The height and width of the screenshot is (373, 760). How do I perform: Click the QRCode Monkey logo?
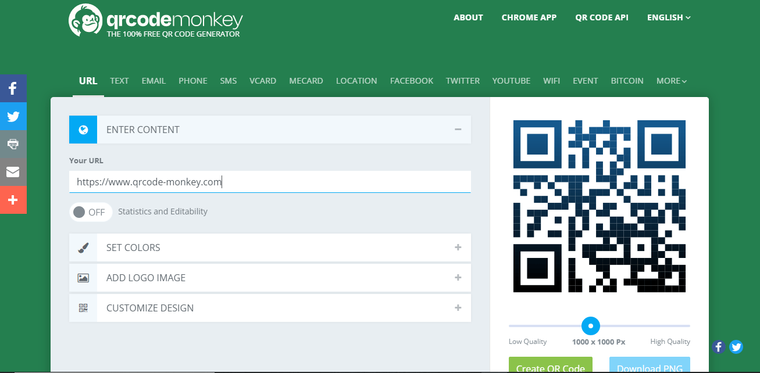click(x=155, y=21)
